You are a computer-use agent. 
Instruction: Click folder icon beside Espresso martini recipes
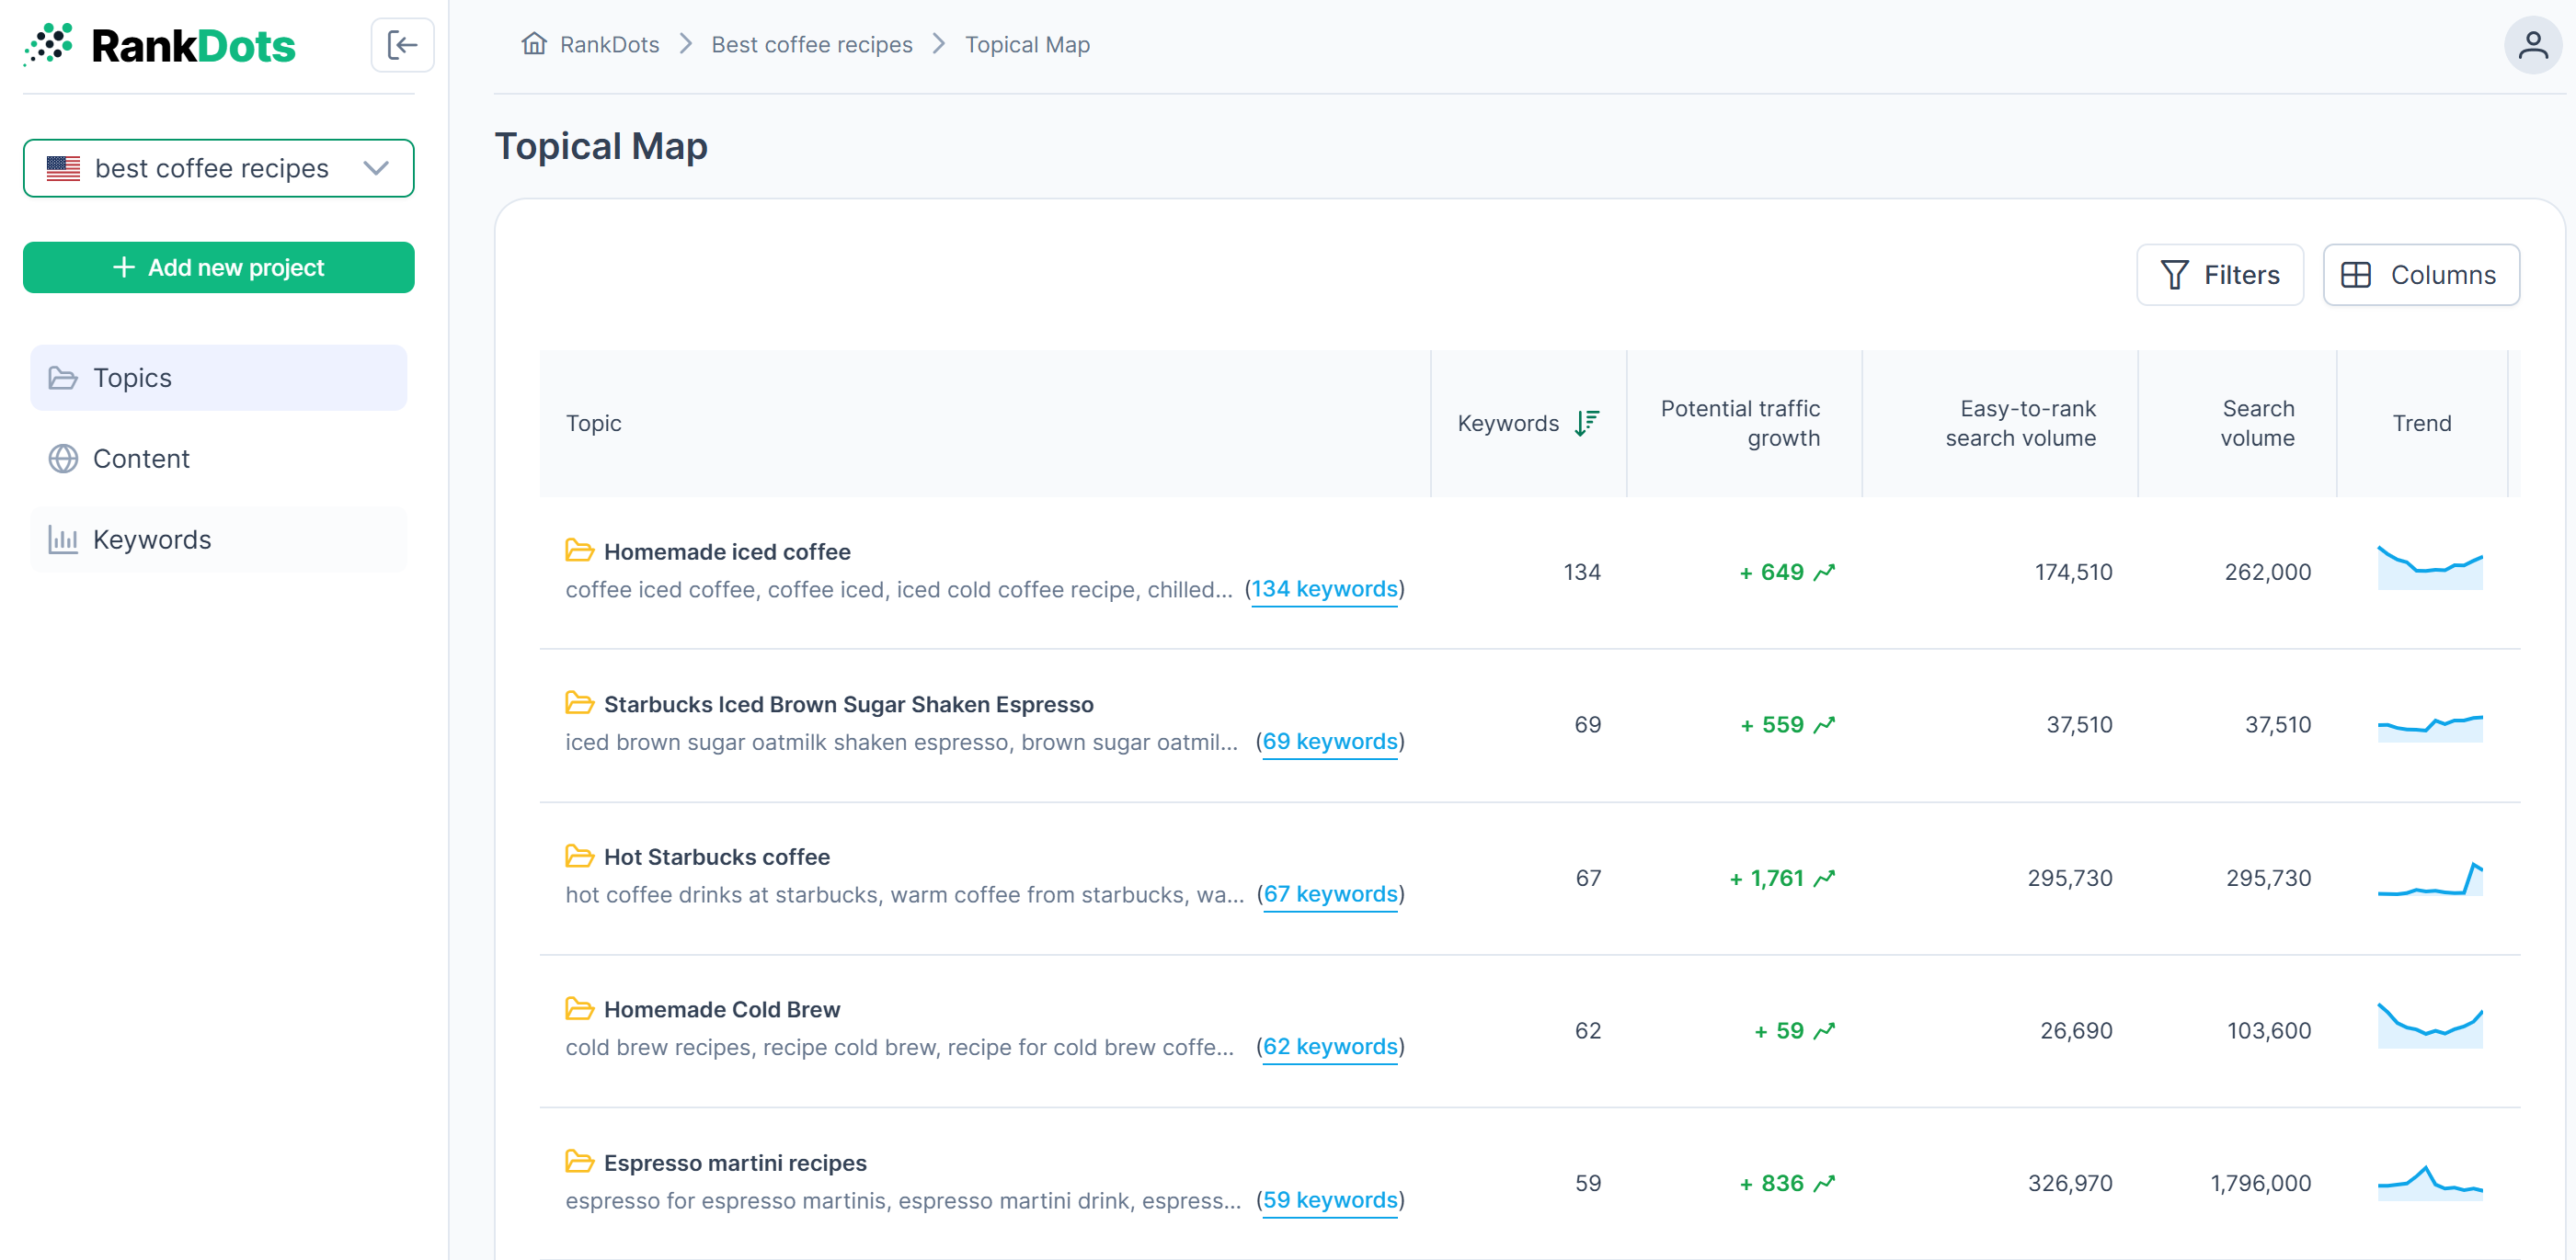(579, 1162)
